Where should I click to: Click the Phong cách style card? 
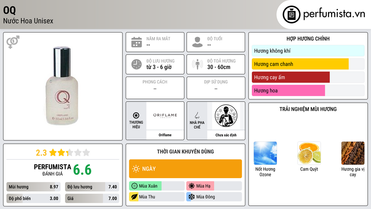point(155,88)
